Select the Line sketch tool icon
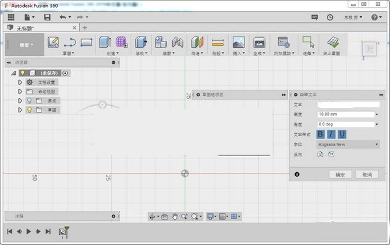 pos(70,42)
